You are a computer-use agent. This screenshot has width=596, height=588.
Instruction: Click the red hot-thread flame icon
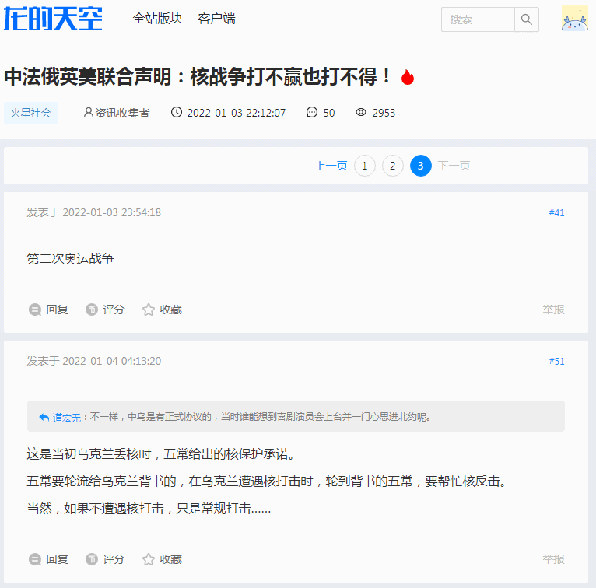point(408,77)
